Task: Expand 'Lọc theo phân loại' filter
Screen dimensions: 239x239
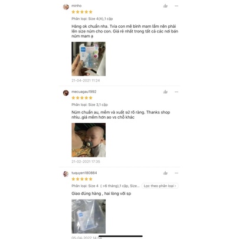Action: (x=160, y=186)
